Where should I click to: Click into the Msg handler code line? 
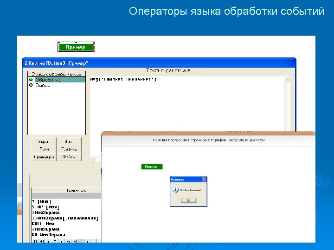coord(123,79)
